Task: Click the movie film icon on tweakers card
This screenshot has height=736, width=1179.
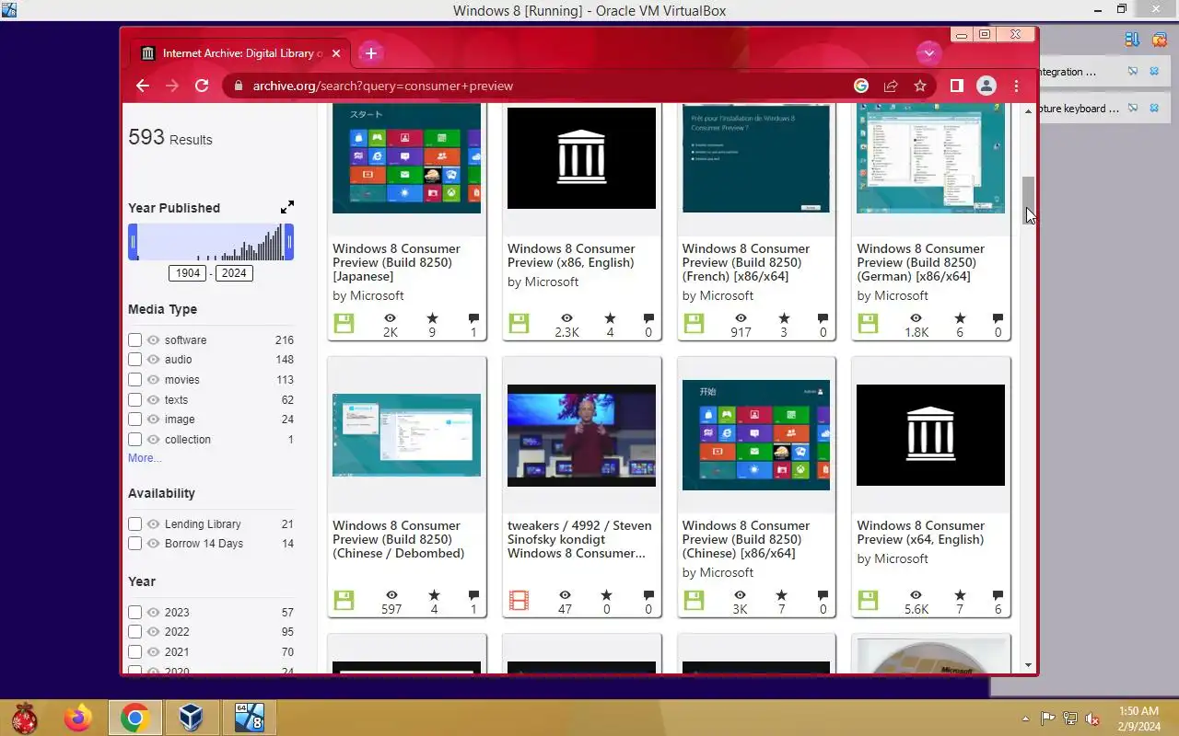Action: pyautogui.click(x=519, y=601)
